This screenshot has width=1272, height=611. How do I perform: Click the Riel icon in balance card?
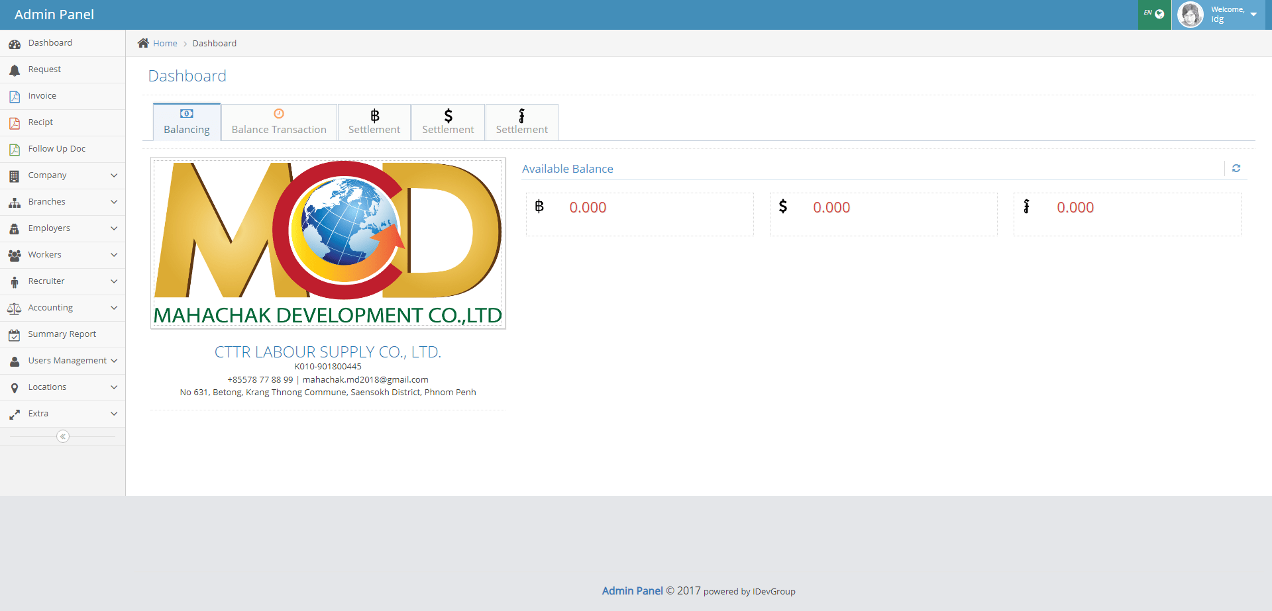pos(1026,207)
